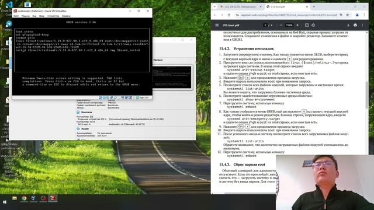Switch to the first Chrome tab

(241, 6)
